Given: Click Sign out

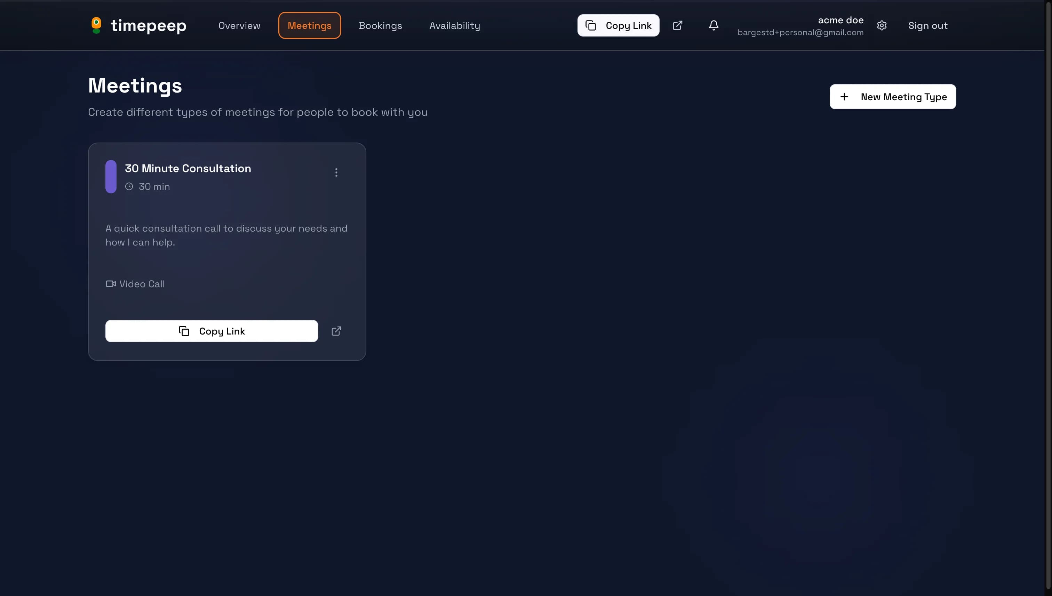Looking at the screenshot, I should point(927,25).
